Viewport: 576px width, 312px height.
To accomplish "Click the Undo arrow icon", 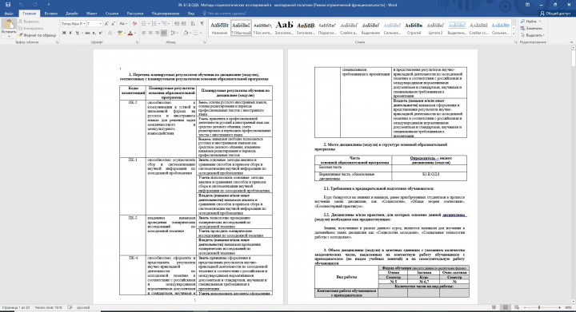I will pyautogui.click(x=21, y=5).
